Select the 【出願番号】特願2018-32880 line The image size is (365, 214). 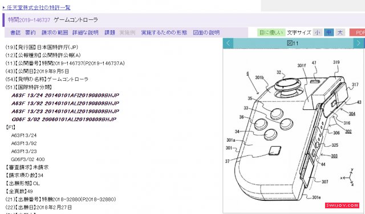(60, 199)
